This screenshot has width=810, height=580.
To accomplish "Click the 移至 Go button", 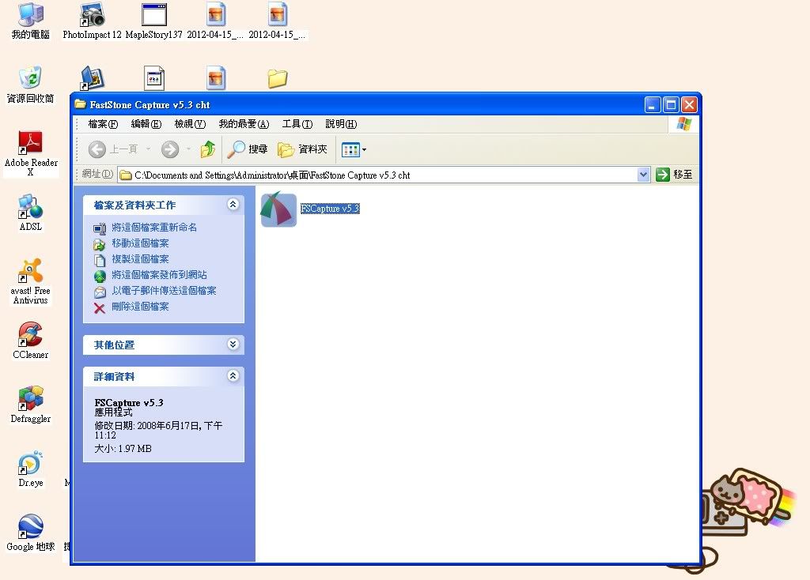I will [x=675, y=175].
